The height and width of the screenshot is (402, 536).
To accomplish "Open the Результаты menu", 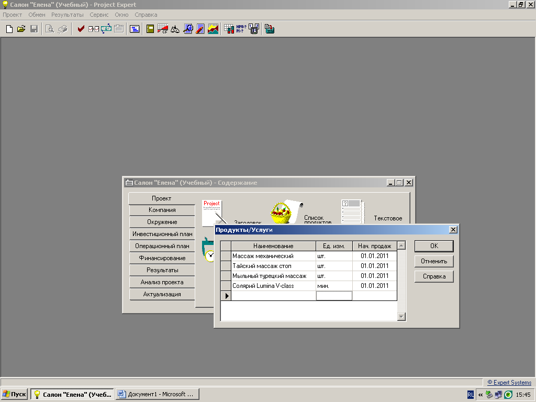I will [68, 15].
